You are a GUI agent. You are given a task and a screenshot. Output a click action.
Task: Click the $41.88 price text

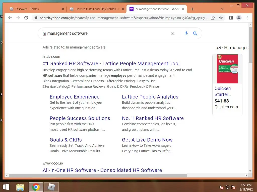222,101
